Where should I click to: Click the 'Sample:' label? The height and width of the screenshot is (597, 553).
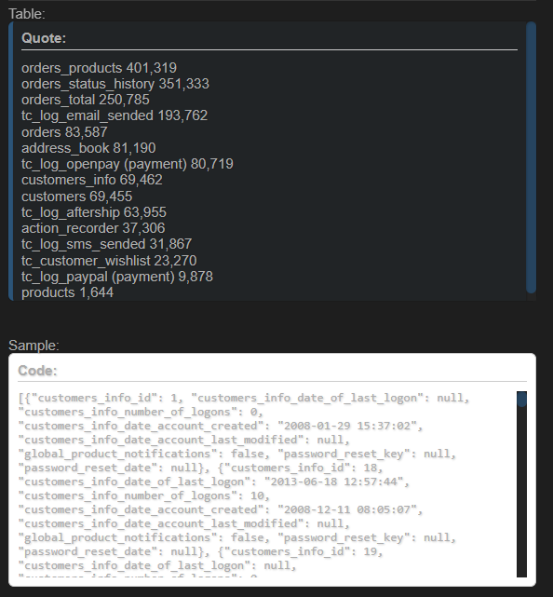click(x=34, y=346)
